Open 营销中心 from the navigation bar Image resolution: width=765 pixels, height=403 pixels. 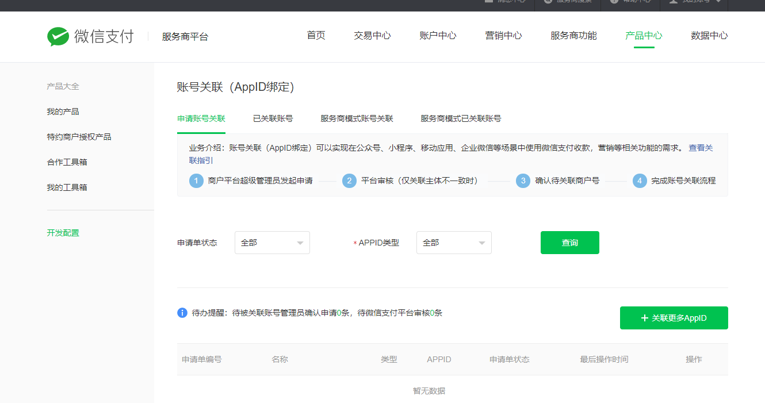(x=503, y=36)
